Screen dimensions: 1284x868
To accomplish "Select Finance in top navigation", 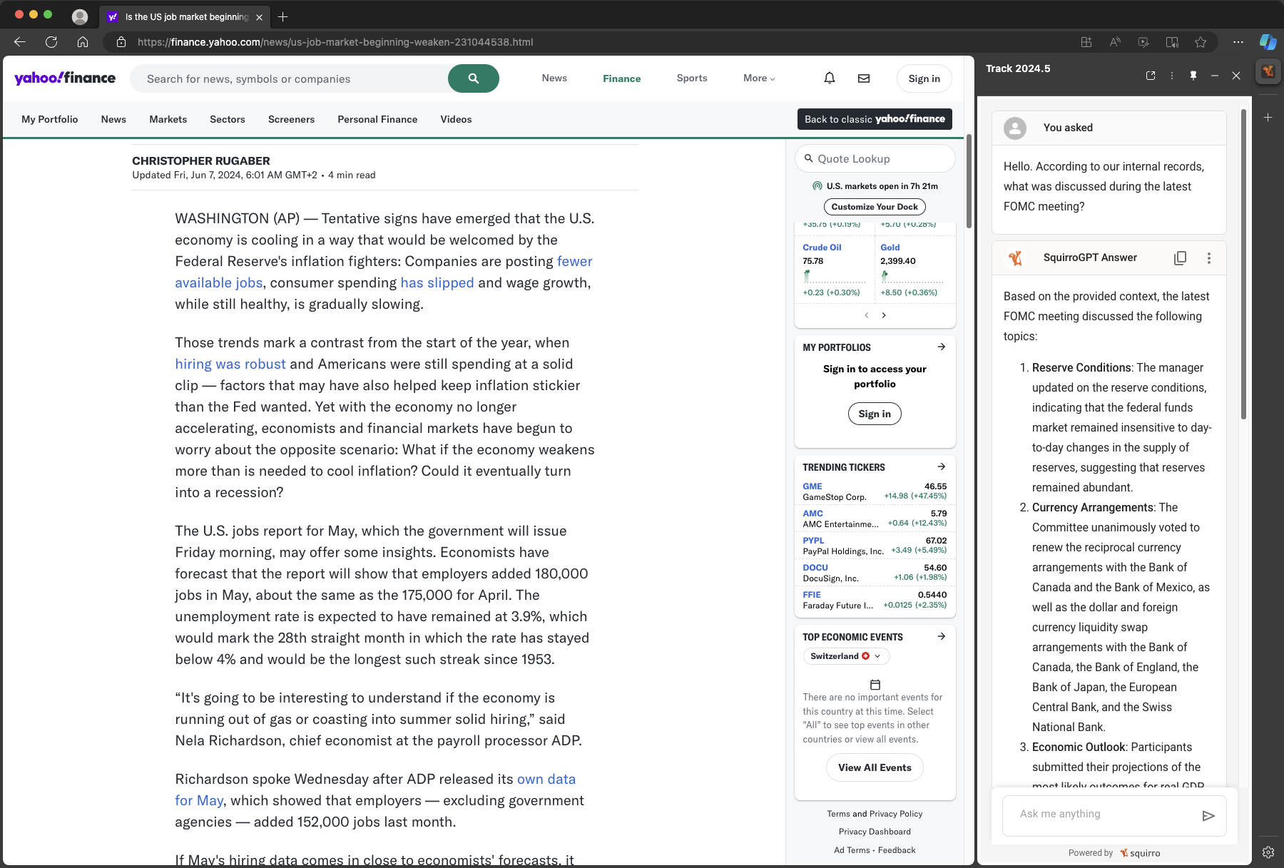I will (622, 78).
